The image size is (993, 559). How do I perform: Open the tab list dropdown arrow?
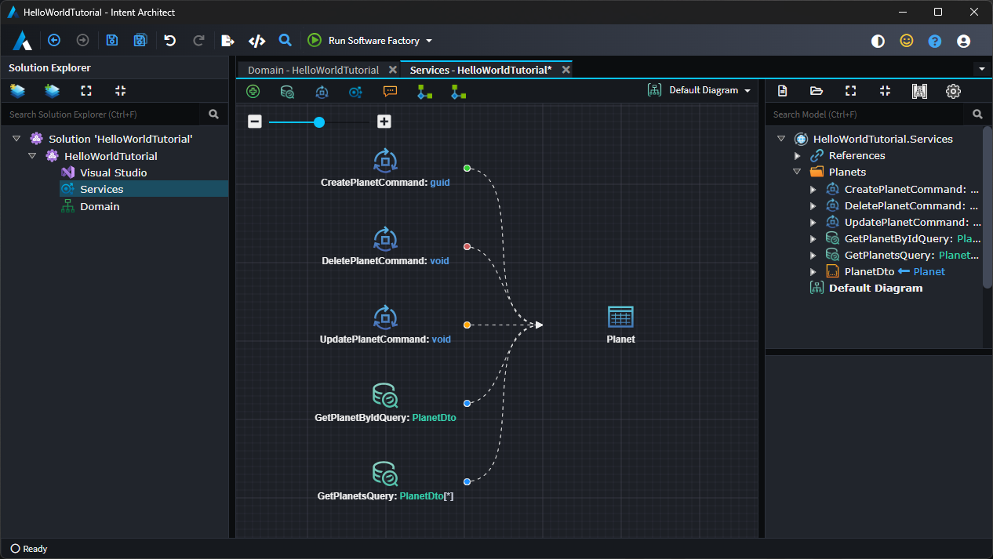pyautogui.click(x=982, y=69)
